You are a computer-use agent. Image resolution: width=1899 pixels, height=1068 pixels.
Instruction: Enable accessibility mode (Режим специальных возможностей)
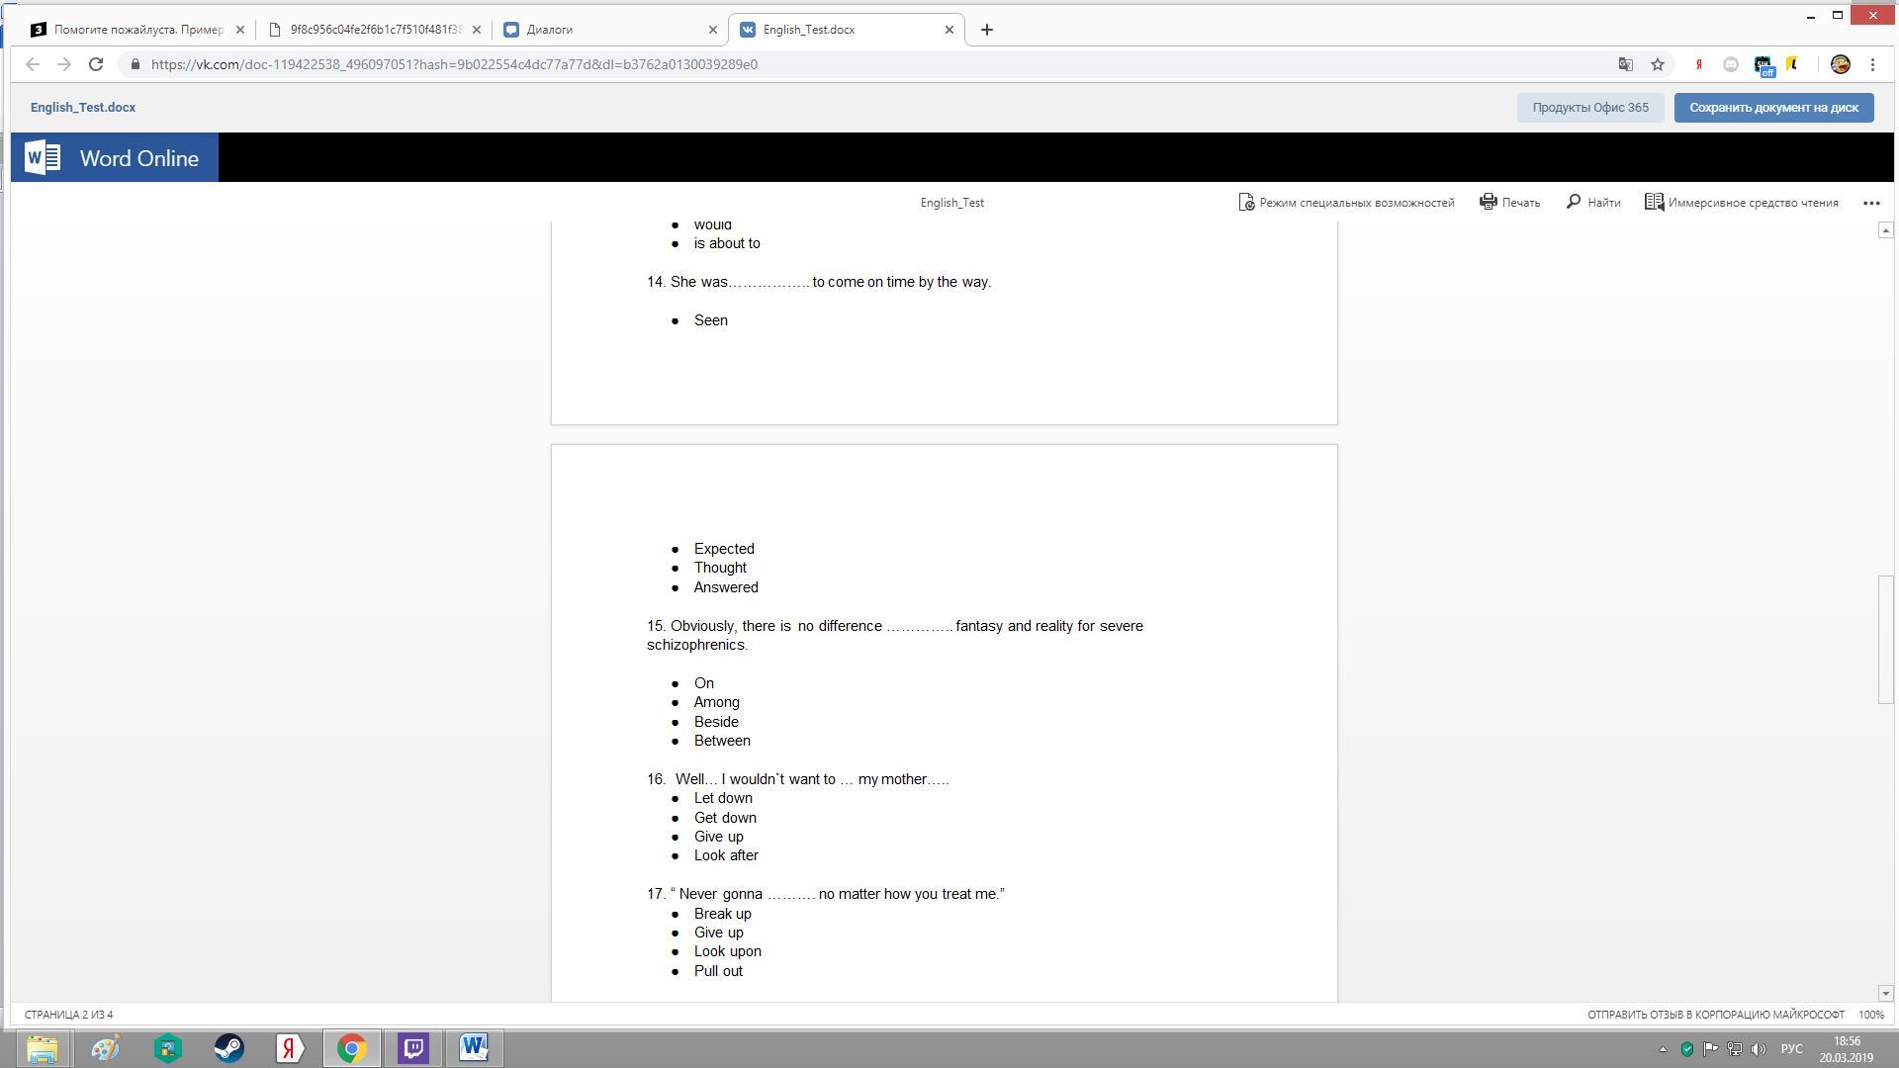pyautogui.click(x=1346, y=202)
